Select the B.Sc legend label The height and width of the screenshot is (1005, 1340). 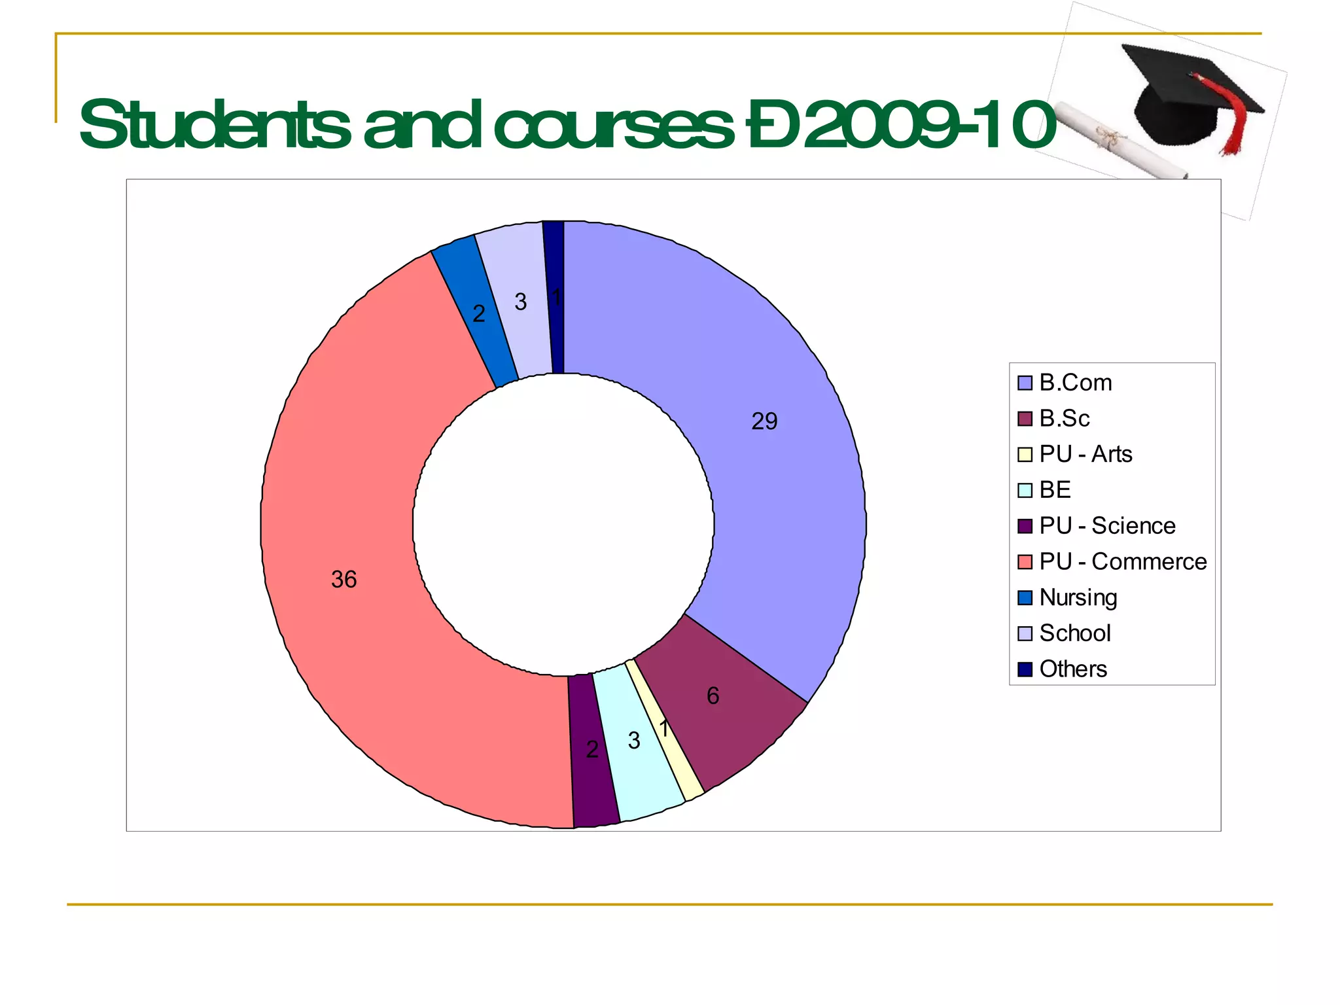click(1065, 419)
